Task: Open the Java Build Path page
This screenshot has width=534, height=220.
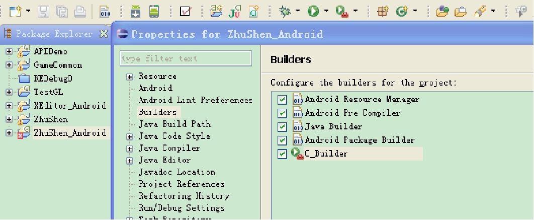Action: (174, 124)
